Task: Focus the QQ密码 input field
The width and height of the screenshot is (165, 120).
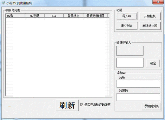Action: point(138,97)
